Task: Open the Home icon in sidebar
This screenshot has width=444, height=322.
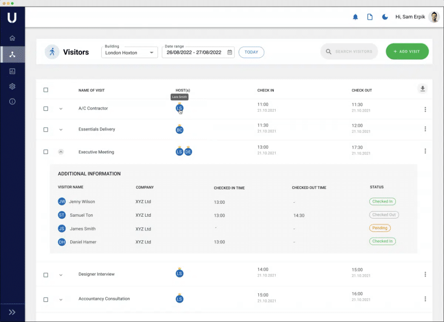Action: pos(12,38)
